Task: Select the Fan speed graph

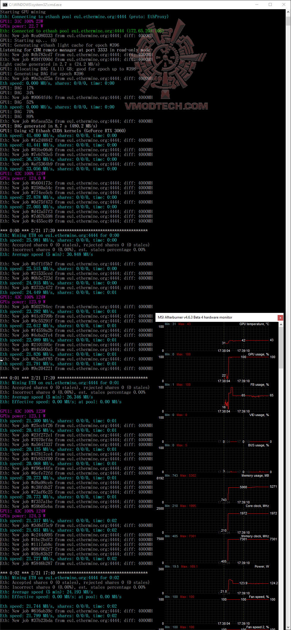Action: click(x=217, y=611)
